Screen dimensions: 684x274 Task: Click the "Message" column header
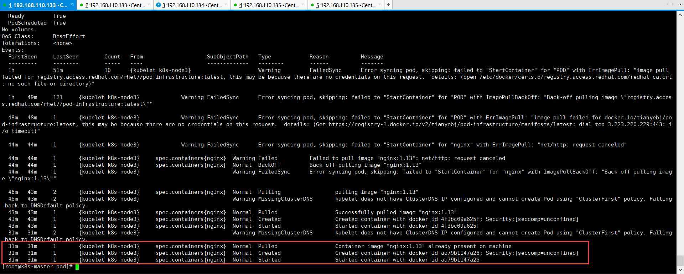[372, 57]
